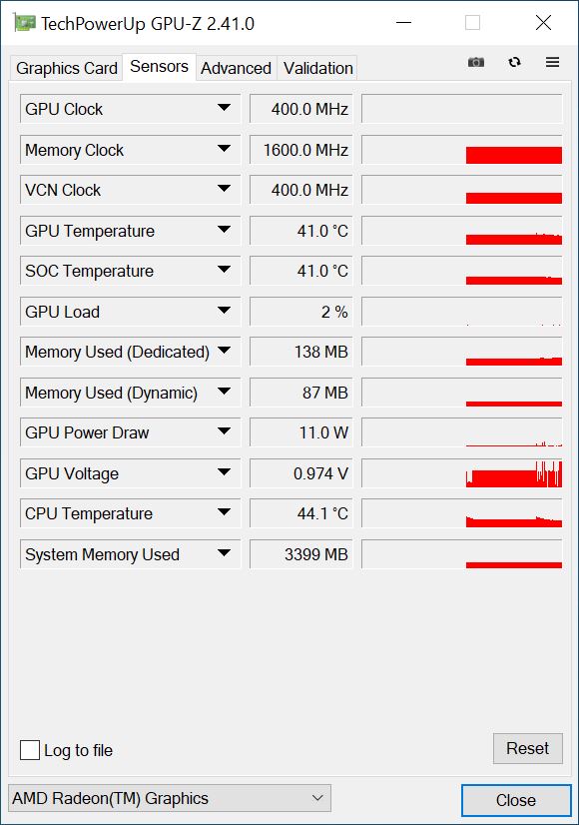The image size is (579, 825).
Task: Open the CPU Temperature sensor dropdown arrow
Action: click(224, 512)
